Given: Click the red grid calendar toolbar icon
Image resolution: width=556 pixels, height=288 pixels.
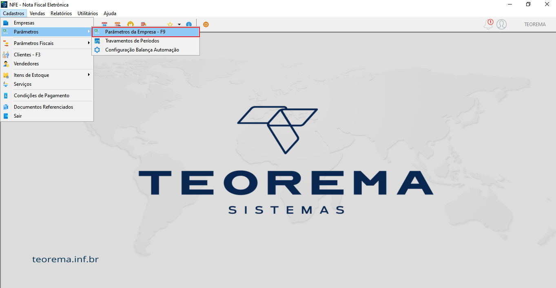Looking at the screenshot, I should [x=144, y=24].
